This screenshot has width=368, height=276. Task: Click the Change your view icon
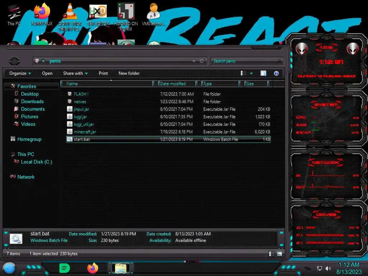243,73
